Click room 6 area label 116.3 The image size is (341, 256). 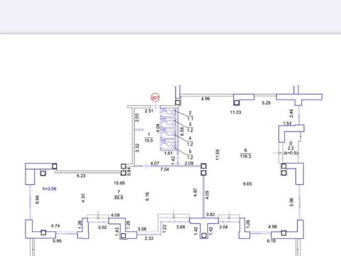click(x=245, y=156)
